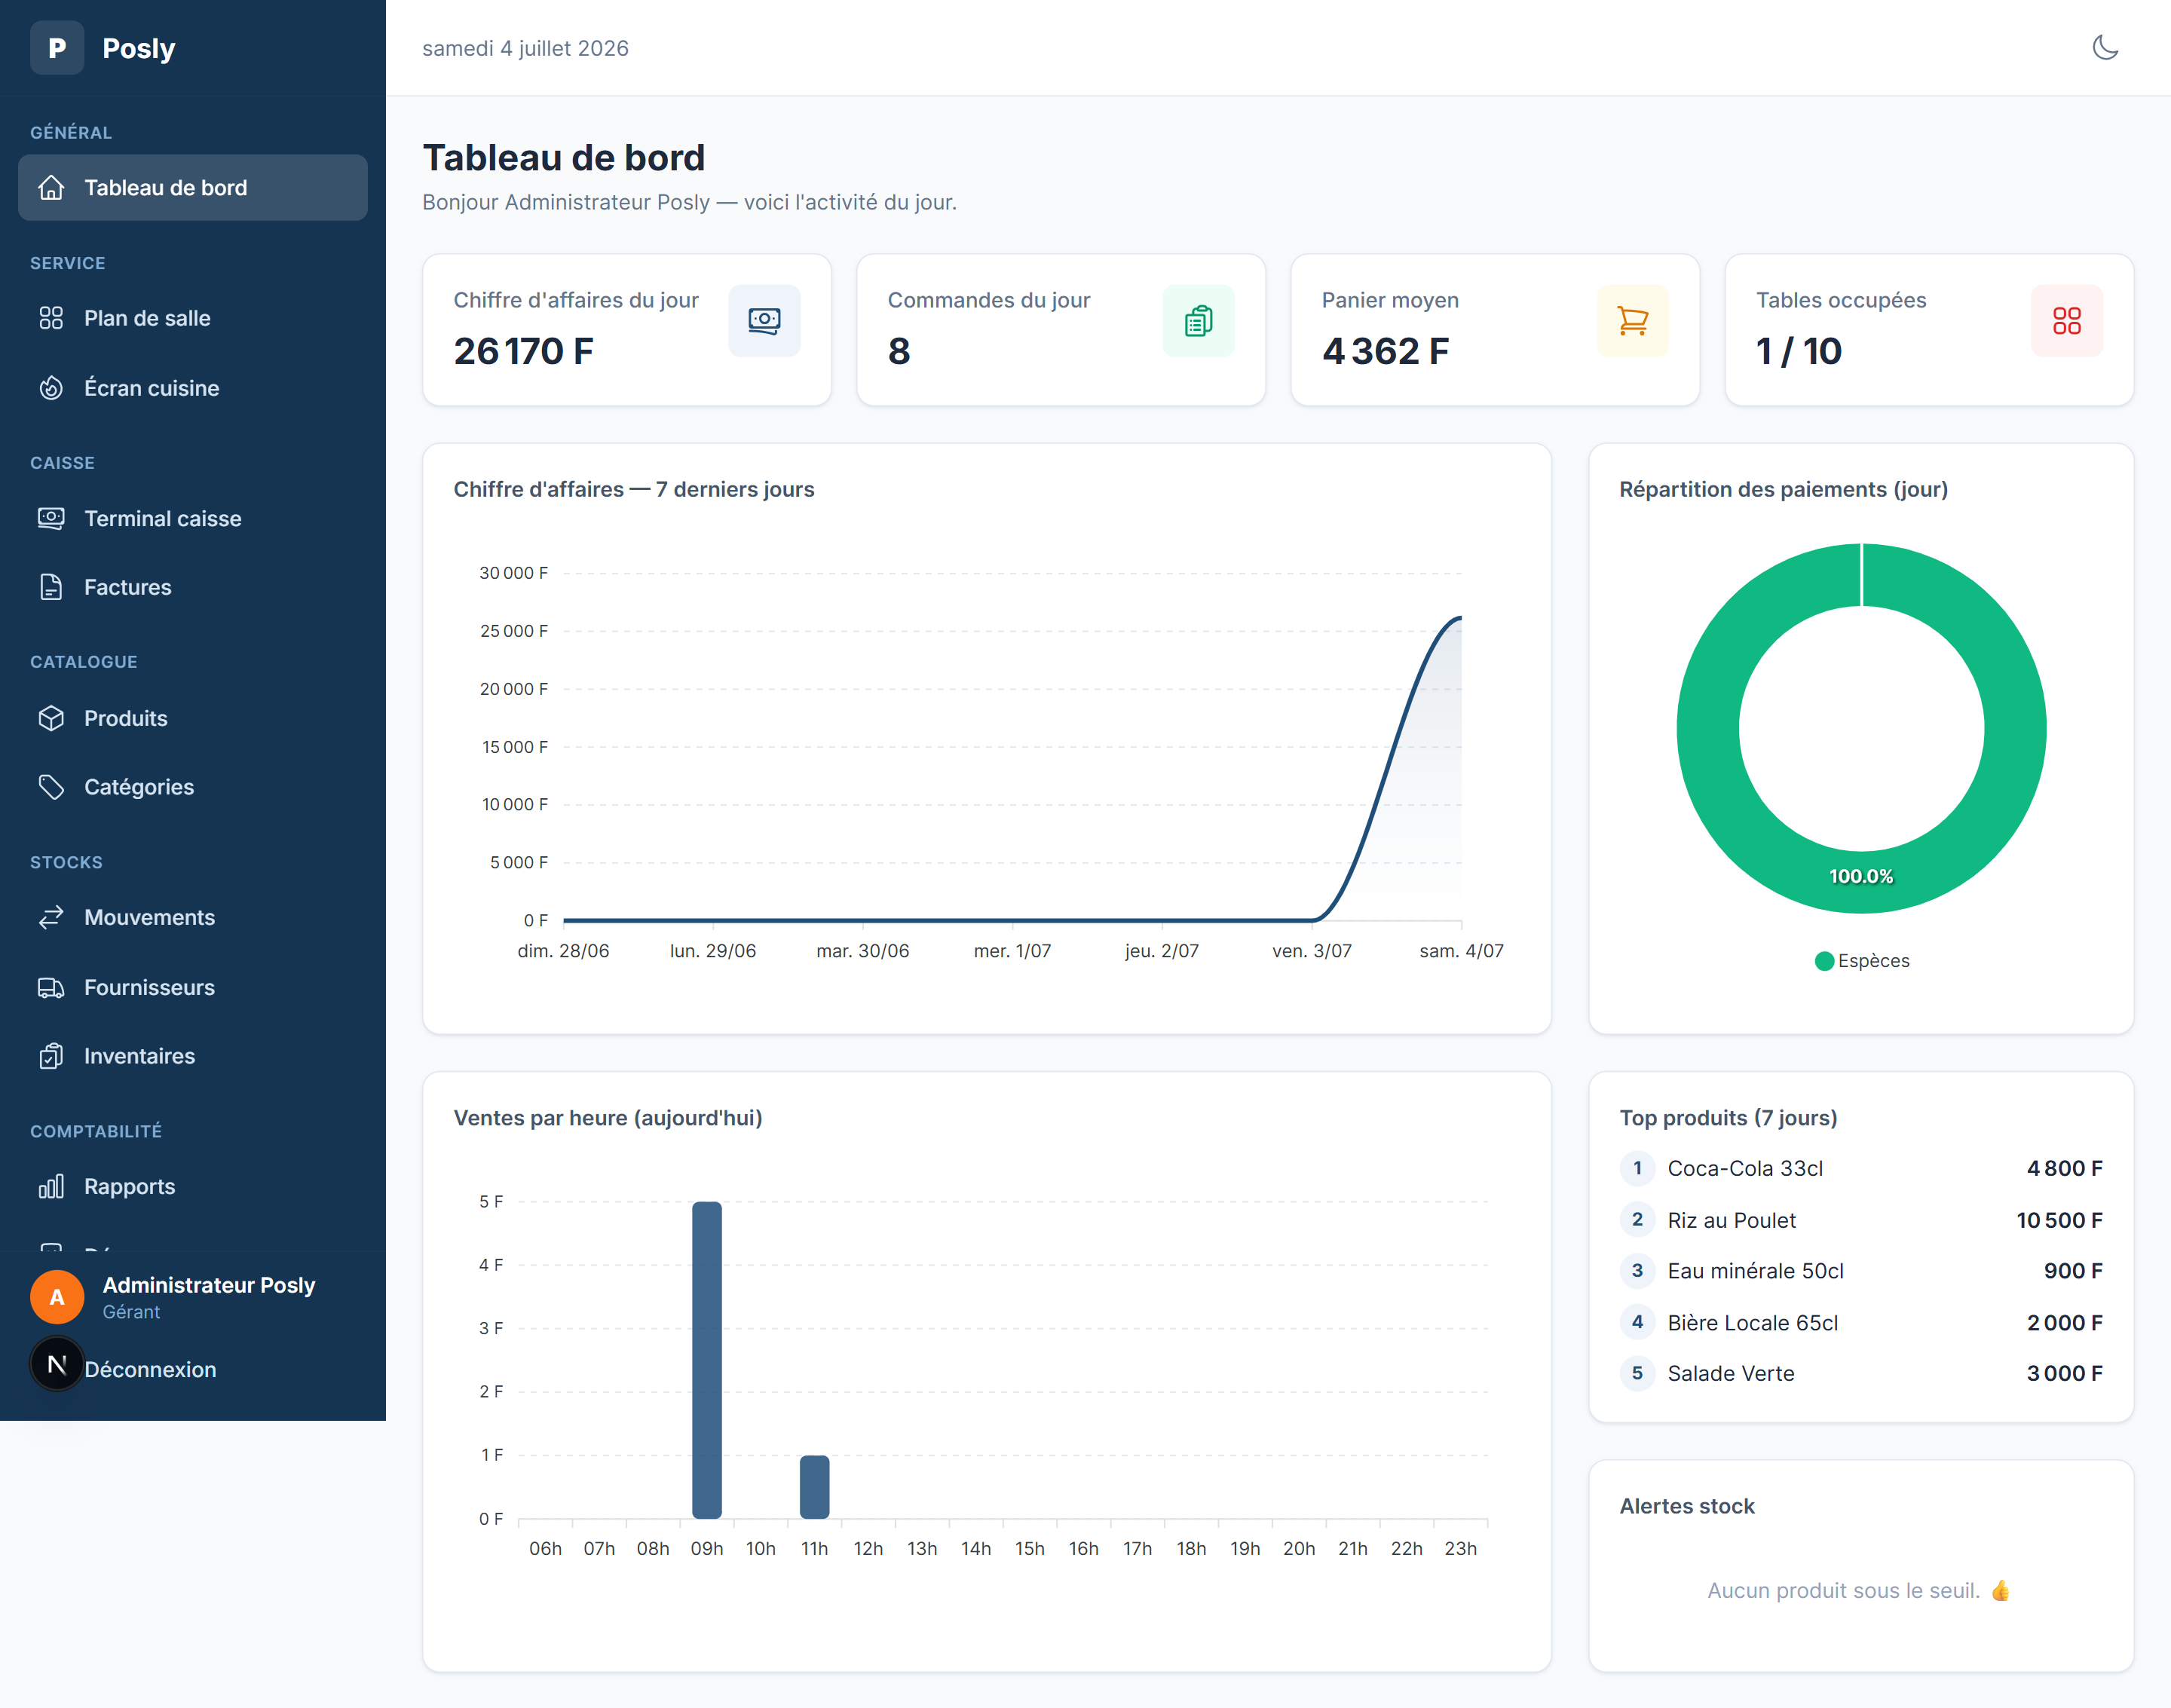Click the document icon beside Factures

click(51, 587)
